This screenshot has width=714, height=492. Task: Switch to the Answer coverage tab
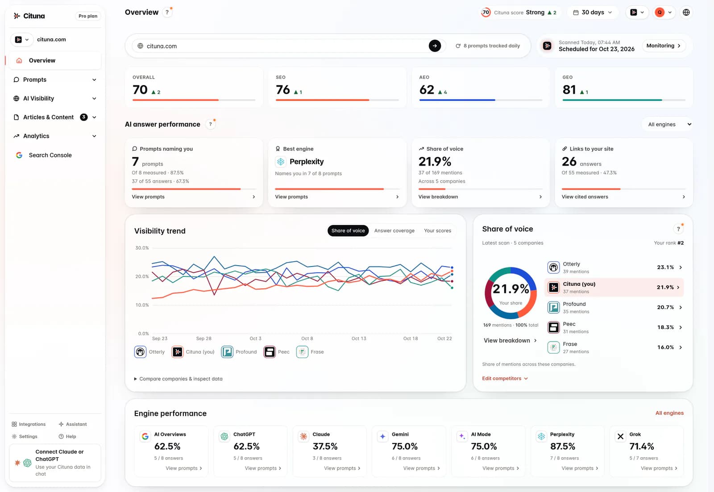point(394,230)
